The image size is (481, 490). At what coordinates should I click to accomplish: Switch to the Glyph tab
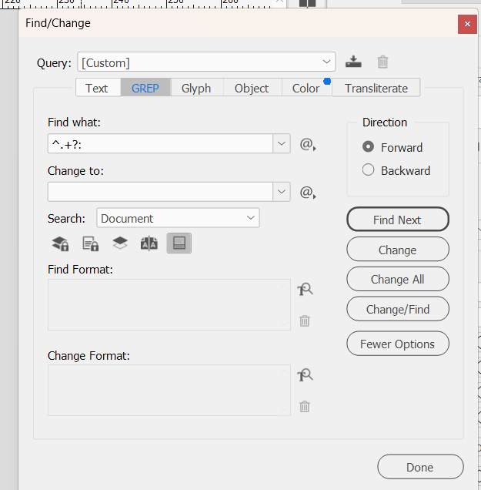click(196, 88)
